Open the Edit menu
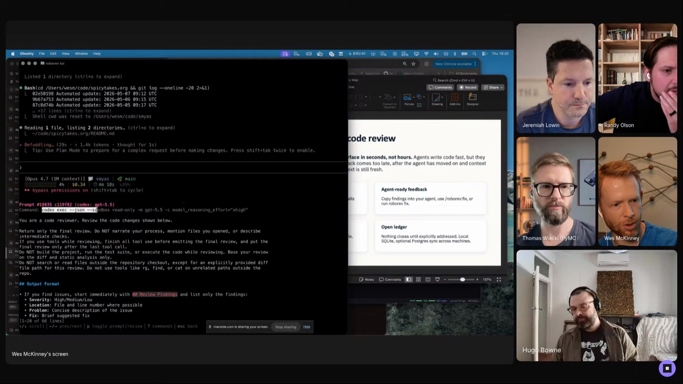This screenshot has height=384, width=683. point(53,54)
